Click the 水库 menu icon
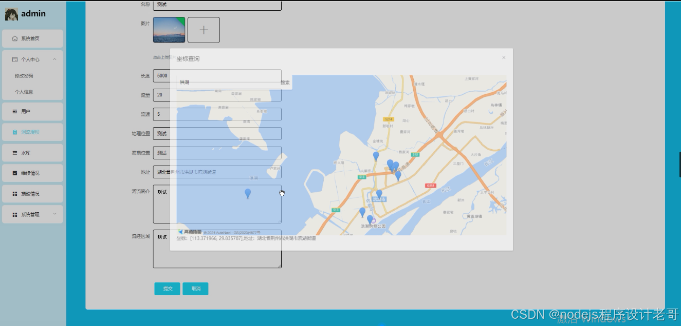 pos(15,153)
